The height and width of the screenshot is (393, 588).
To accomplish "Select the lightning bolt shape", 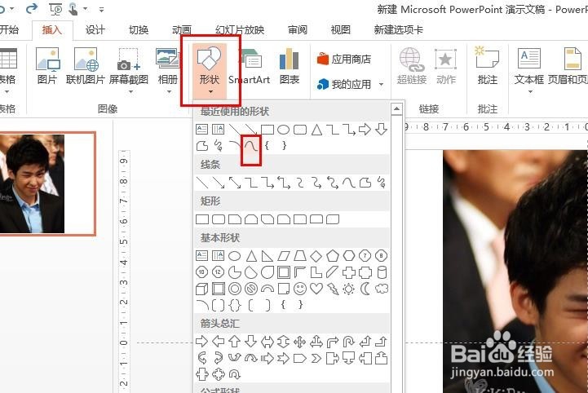I will [333, 289].
